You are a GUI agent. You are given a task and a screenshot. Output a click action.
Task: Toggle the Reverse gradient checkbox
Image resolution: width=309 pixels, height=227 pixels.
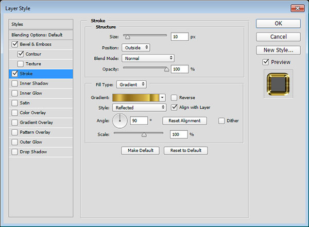[x=175, y=97]
